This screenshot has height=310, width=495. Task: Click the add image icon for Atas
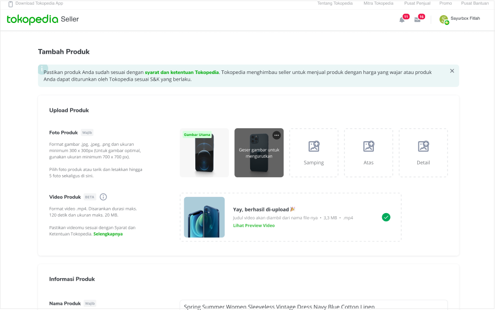(369, 146)
